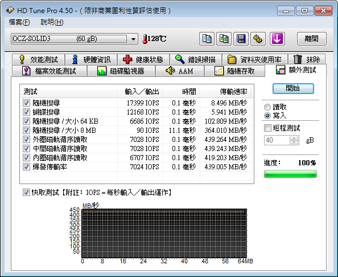
Task: Open the 健康狀態 tab with red cross
Action: [143, 59]
